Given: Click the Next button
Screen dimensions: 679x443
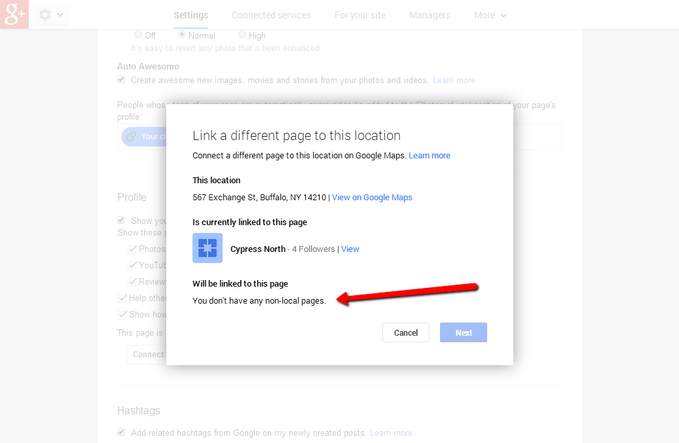Looking at the screenshot, I should click(464, 332).
